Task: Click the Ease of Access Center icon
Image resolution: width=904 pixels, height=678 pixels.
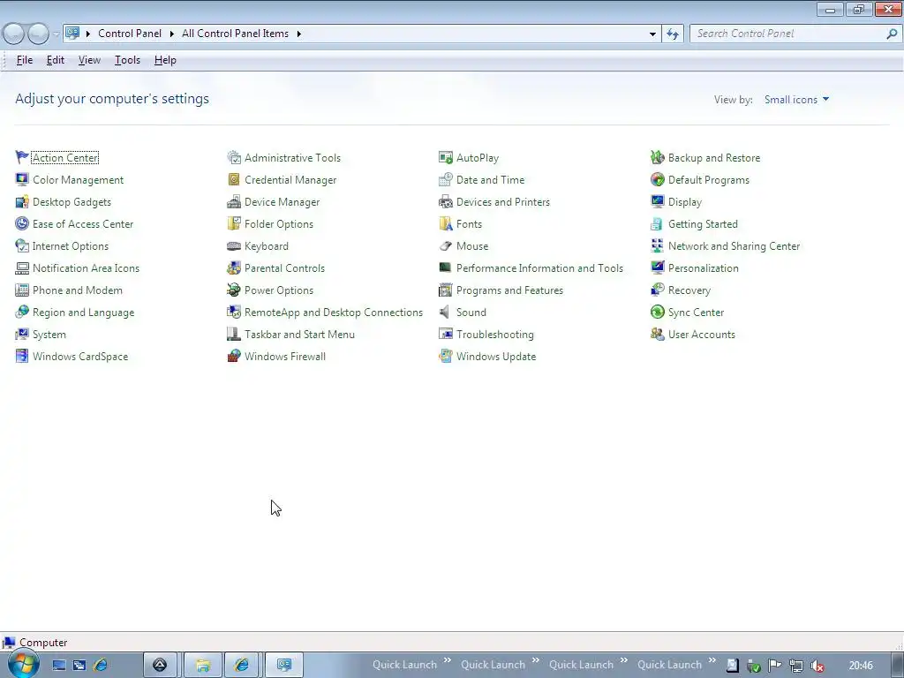Action: pos(22,223)
